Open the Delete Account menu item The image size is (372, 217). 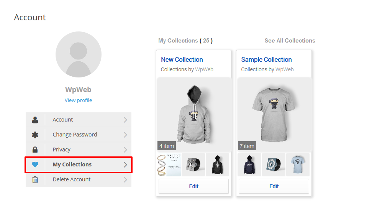coord(72,179)
